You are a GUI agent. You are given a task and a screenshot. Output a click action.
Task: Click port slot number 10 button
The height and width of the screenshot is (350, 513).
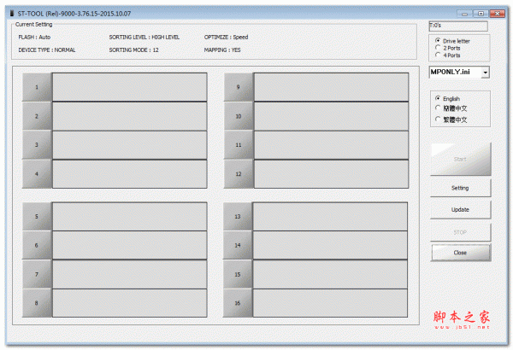coord(239,116)
